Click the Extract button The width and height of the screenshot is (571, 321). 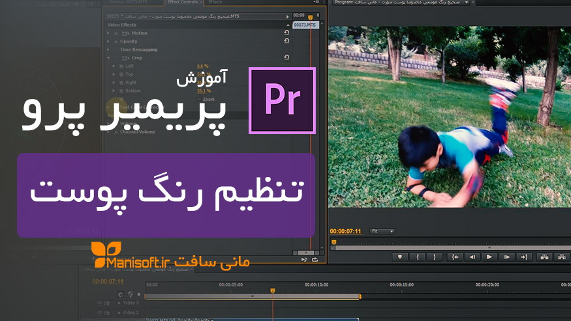coord(562,257)
